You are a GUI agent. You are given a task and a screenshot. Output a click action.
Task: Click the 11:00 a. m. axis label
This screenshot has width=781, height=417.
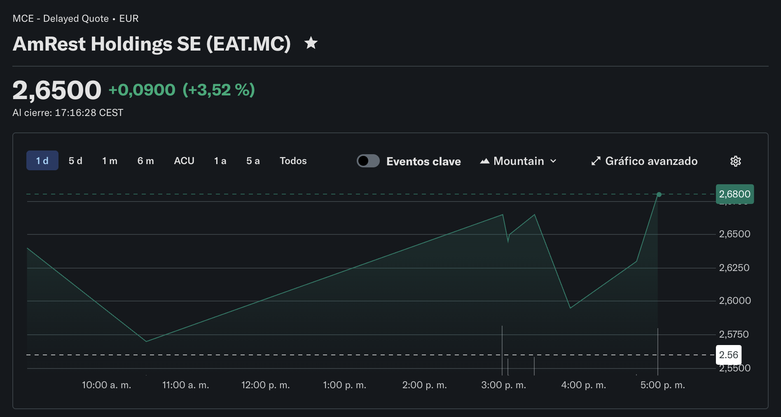coord(186,385)
